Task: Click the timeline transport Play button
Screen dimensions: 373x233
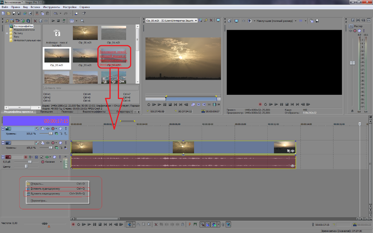Action: pyautogui.click(x=89, y=224)
